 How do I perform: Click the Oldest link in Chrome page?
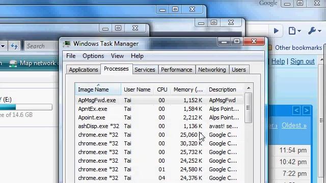[294, 126]
